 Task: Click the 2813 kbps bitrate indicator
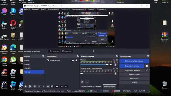click(92, 91)
